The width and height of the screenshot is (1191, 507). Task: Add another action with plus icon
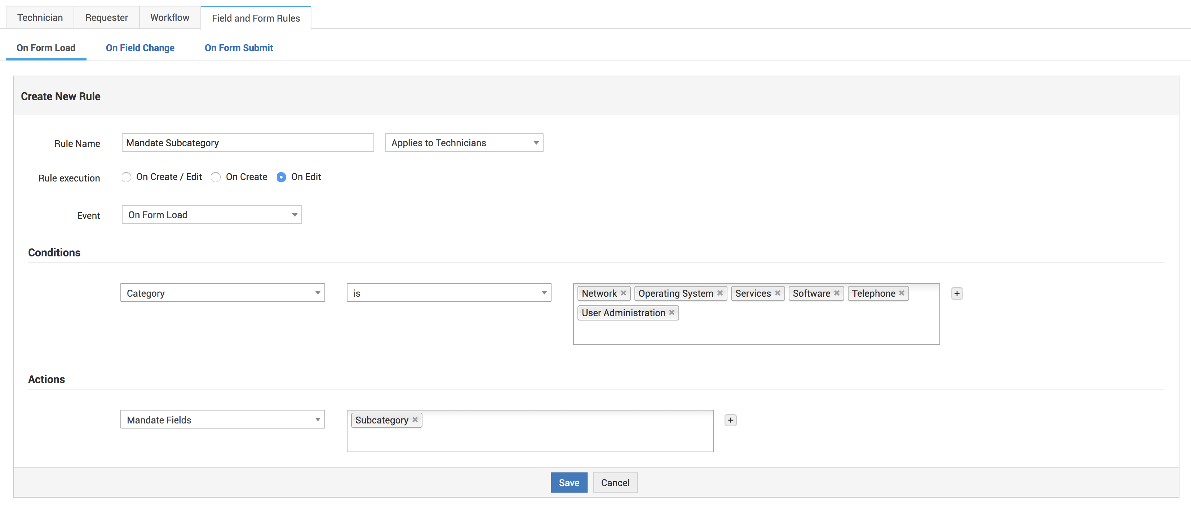[x=731, y=420]
